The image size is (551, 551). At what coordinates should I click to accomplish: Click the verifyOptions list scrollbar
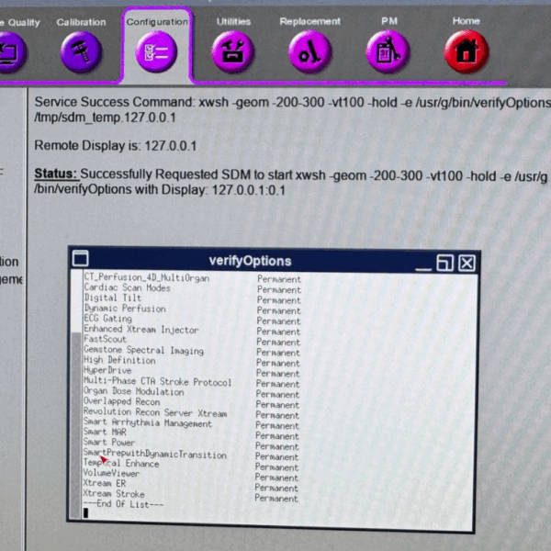coord(76,386)
